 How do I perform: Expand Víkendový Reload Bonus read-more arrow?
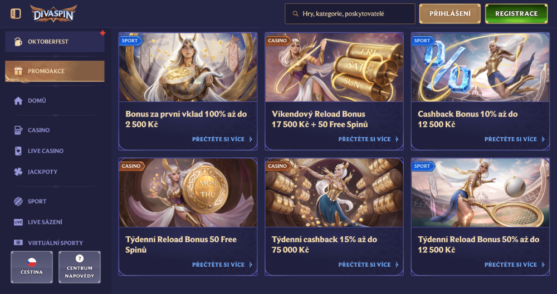point(397,139)
